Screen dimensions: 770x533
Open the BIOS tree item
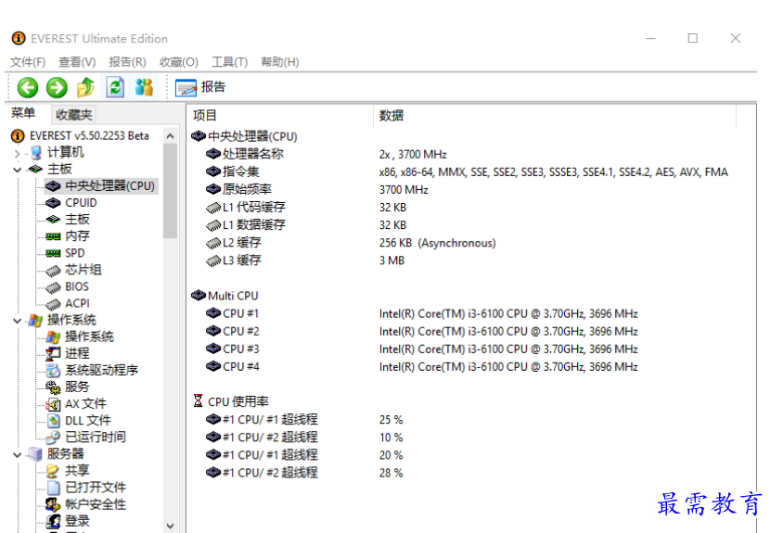(x=68, y=286)
